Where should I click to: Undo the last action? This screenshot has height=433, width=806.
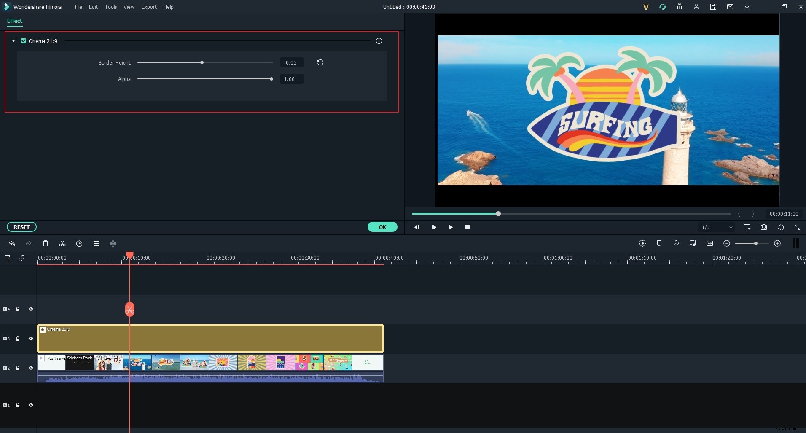tap(12, 243)
